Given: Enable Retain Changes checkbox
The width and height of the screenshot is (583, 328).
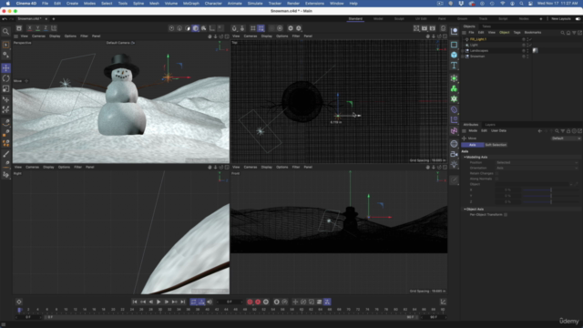Looking at the screenshot, I should coord(496,173).
